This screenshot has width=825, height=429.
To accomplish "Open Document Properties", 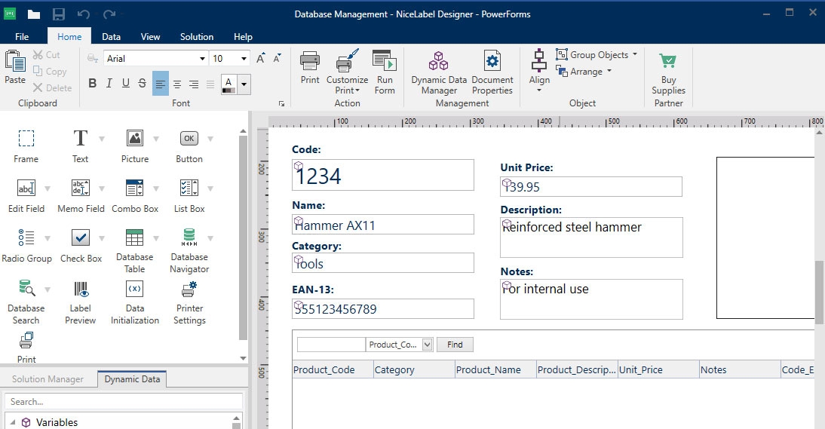I will [x=492, y=72].
